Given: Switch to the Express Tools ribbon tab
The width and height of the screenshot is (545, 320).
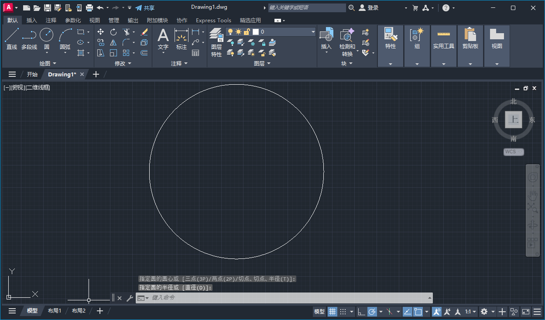Looking at the screenshot, I should [x=213, y=20].
